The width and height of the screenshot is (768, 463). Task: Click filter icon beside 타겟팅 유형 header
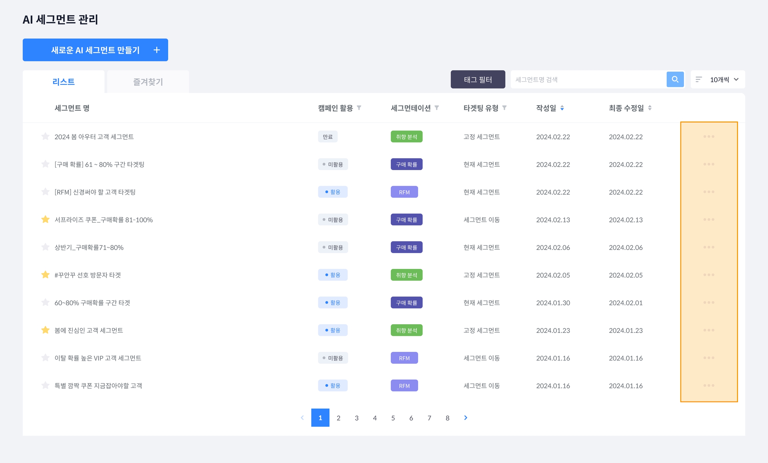pyautogui.click(x=504, y=108)
